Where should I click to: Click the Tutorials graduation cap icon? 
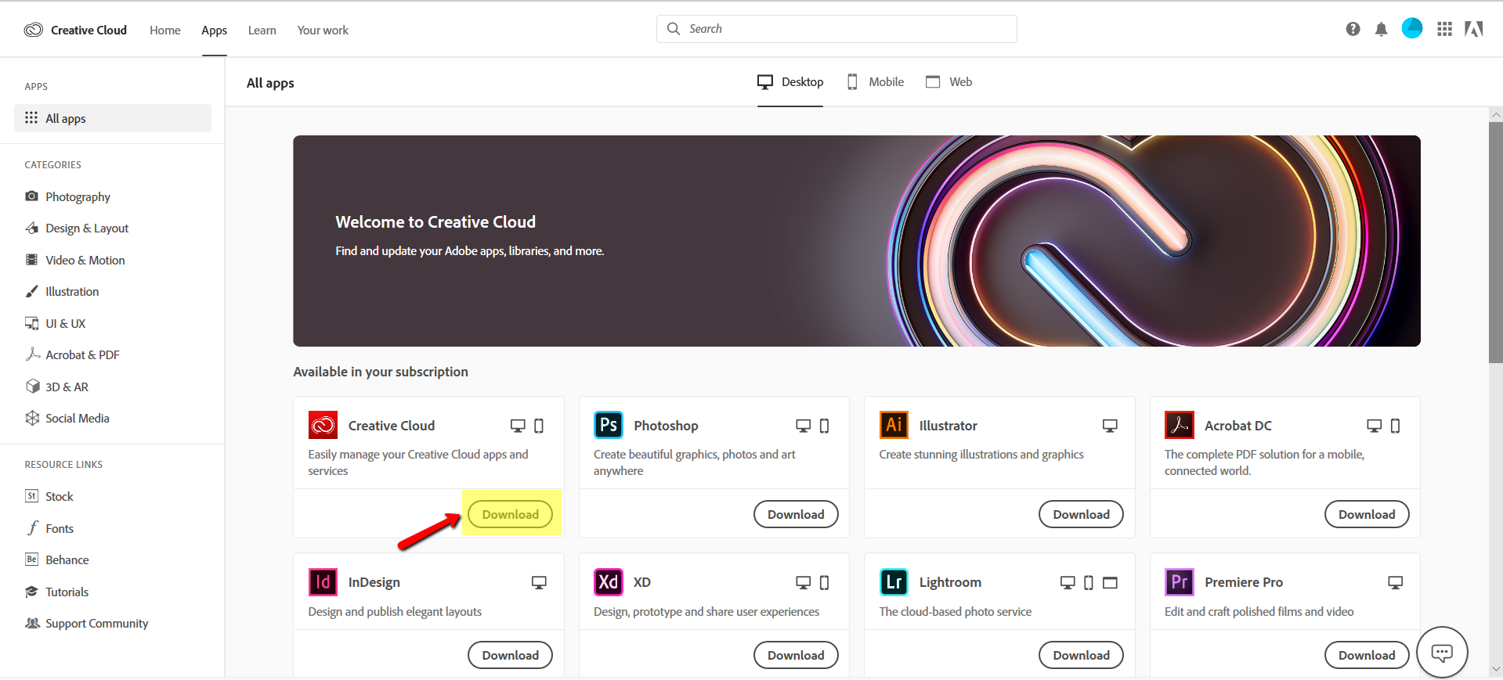pos(31,592)
